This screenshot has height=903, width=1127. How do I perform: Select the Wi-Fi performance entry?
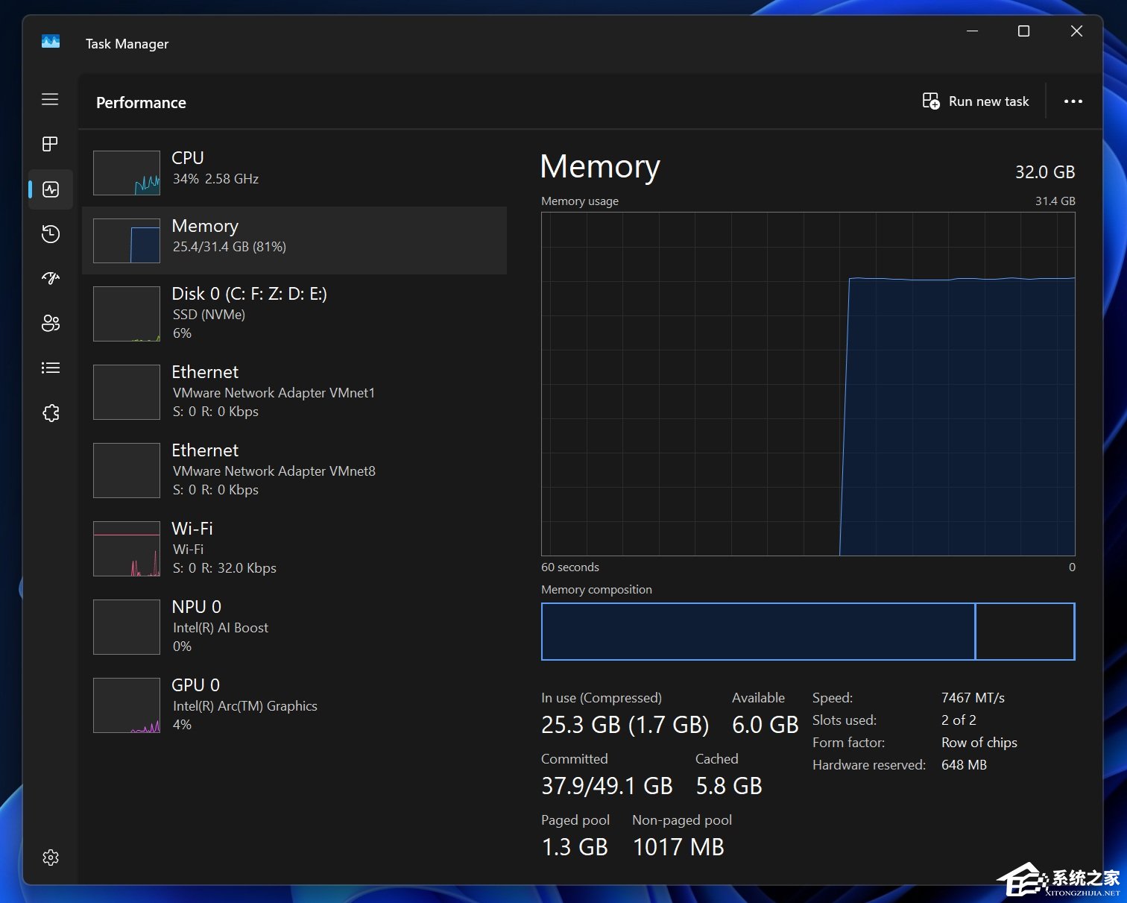click(294, 549)
